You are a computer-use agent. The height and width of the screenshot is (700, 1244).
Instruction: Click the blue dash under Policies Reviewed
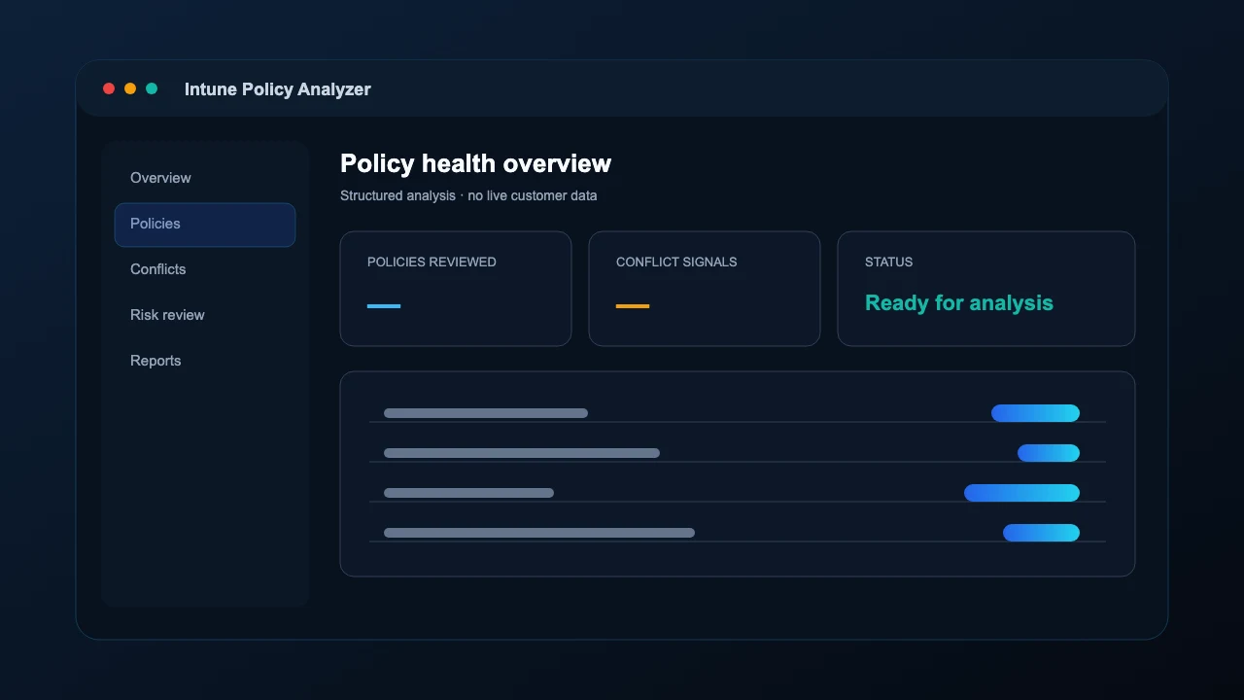click(384, 306)
